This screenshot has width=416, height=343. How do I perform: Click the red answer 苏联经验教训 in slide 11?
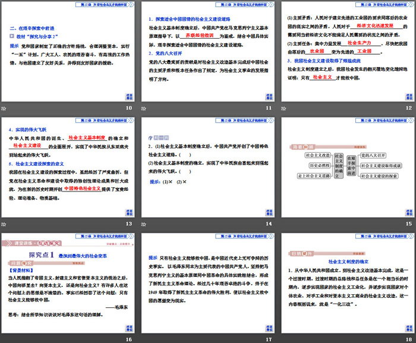tap(200, 35)
